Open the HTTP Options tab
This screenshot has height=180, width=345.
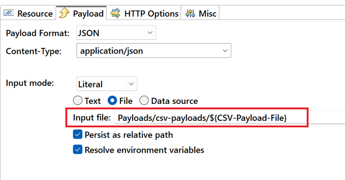click(144, 13)
